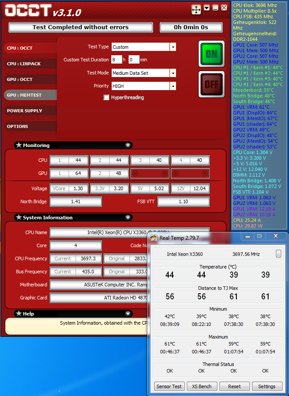
Task: Collapse the System Information section
Action: [128, 218]
